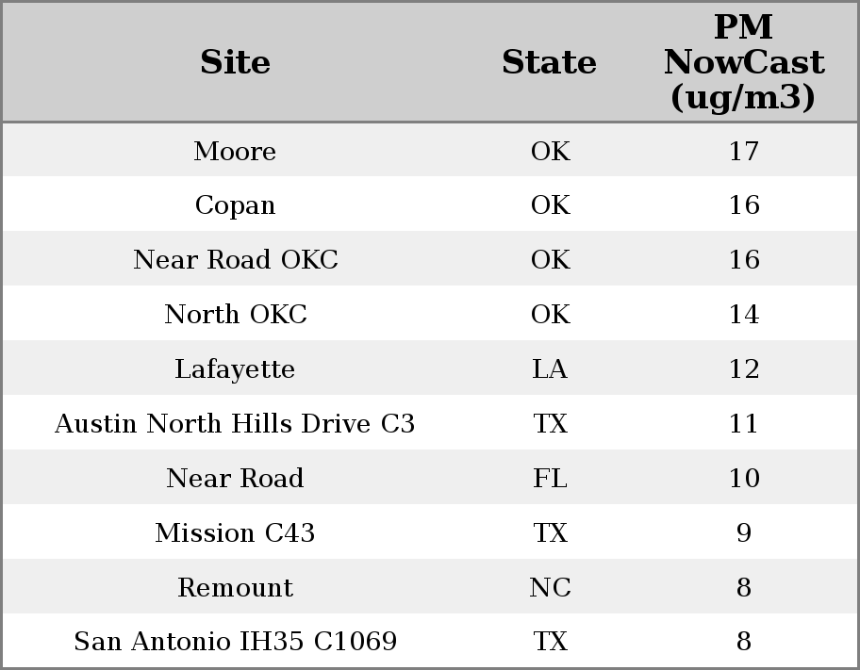Screen dimensions: 860x670
Task: Click the PM NowCast column header
Action: 743,62
